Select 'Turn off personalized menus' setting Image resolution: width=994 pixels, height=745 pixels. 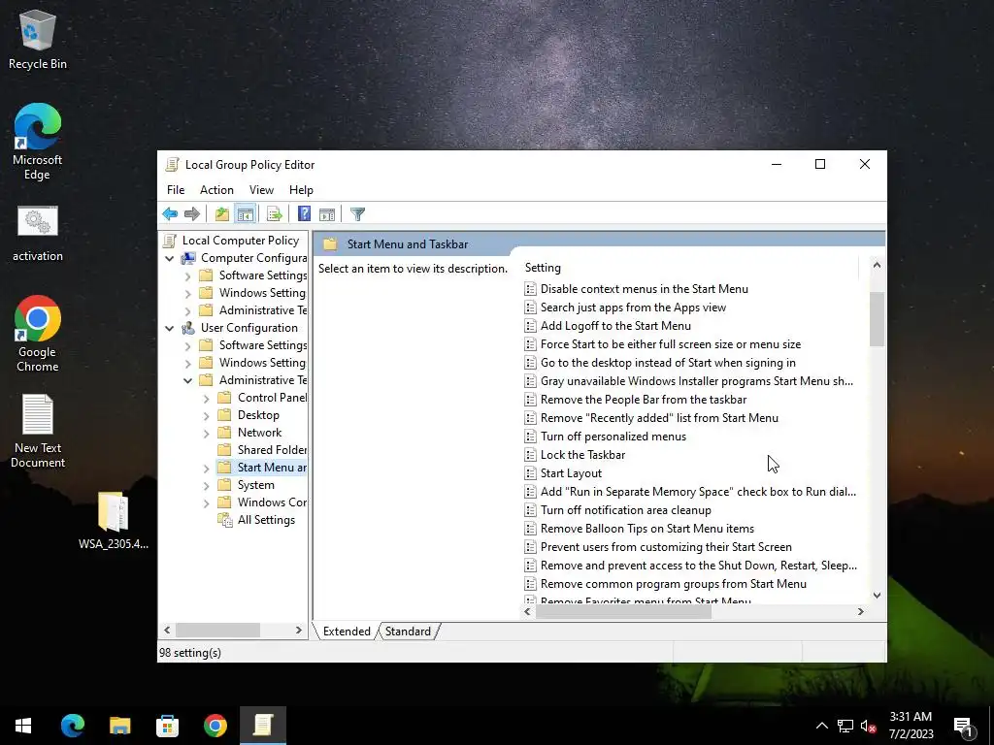click(x=613, y=437)
